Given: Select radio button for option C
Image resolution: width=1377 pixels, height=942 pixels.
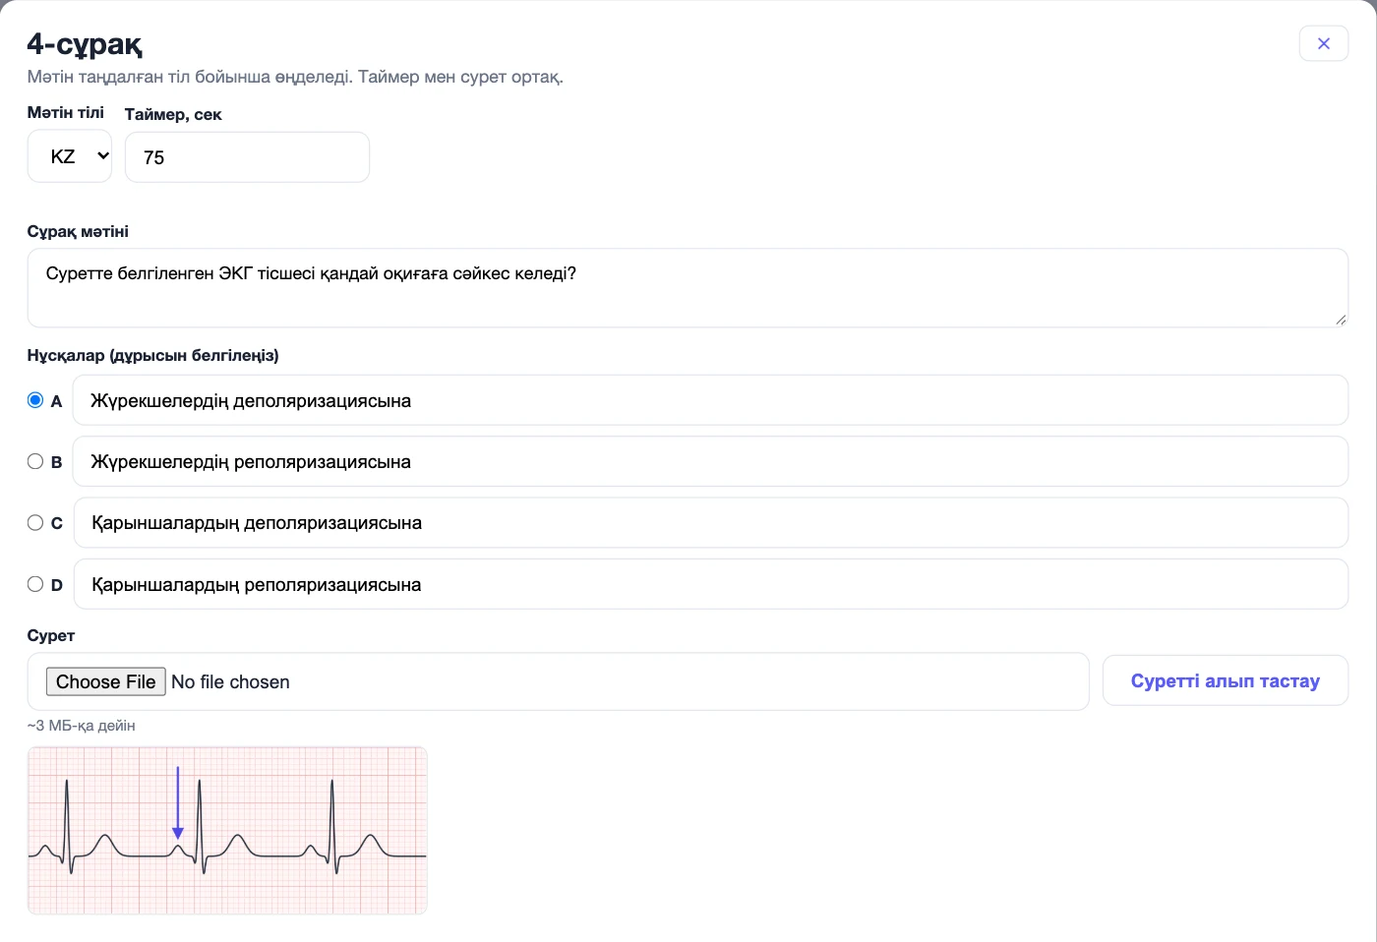Looking at the screenshot, I should click(35, 523).
